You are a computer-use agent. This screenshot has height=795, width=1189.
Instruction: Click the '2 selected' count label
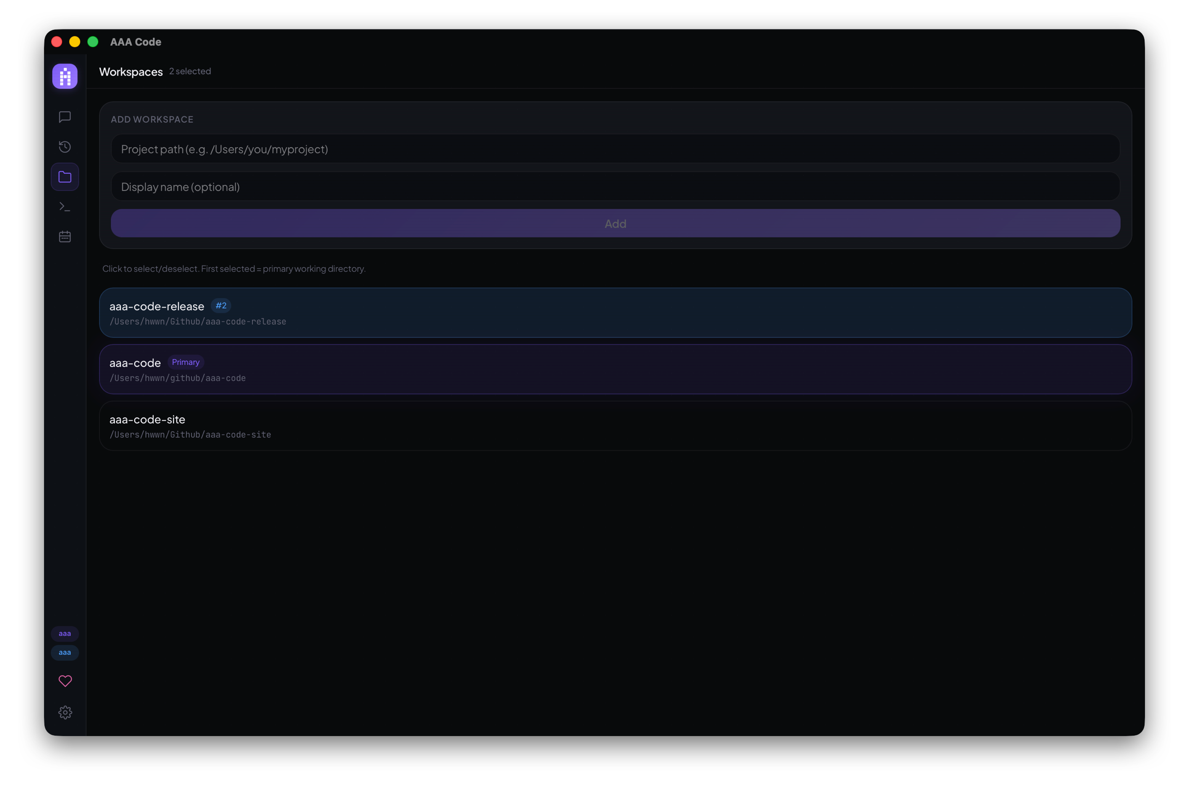pyautogui.click(x=190, y=71)
